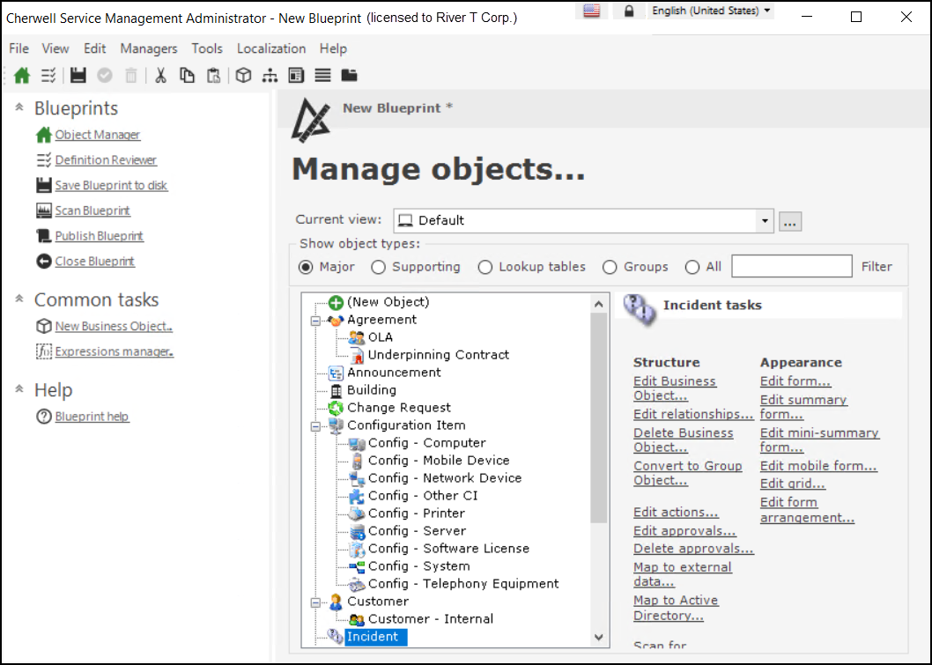This screenshot has width=932, height=665.
Task: Collapse the Blueprints sidebar section
Action: (19, 107)
